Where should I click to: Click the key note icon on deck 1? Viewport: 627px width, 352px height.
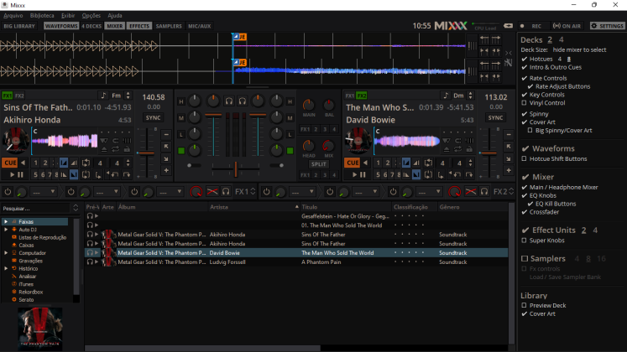click(103, 96)
